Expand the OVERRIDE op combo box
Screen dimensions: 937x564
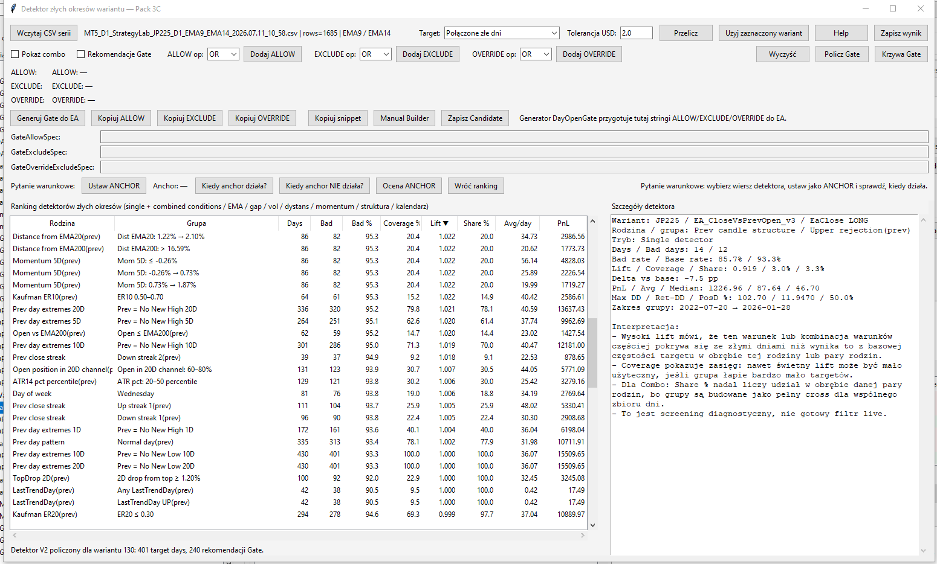coord(536,54)
